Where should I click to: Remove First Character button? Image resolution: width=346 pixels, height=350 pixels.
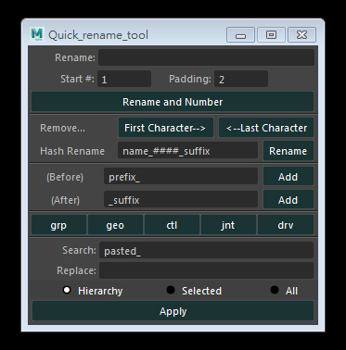[x=166, y=128]
